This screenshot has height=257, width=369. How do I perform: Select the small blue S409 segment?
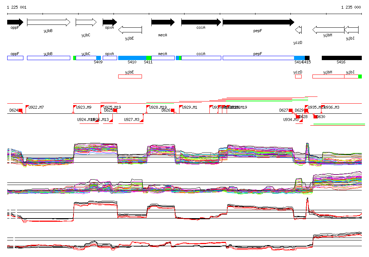[x=99, y=58]
